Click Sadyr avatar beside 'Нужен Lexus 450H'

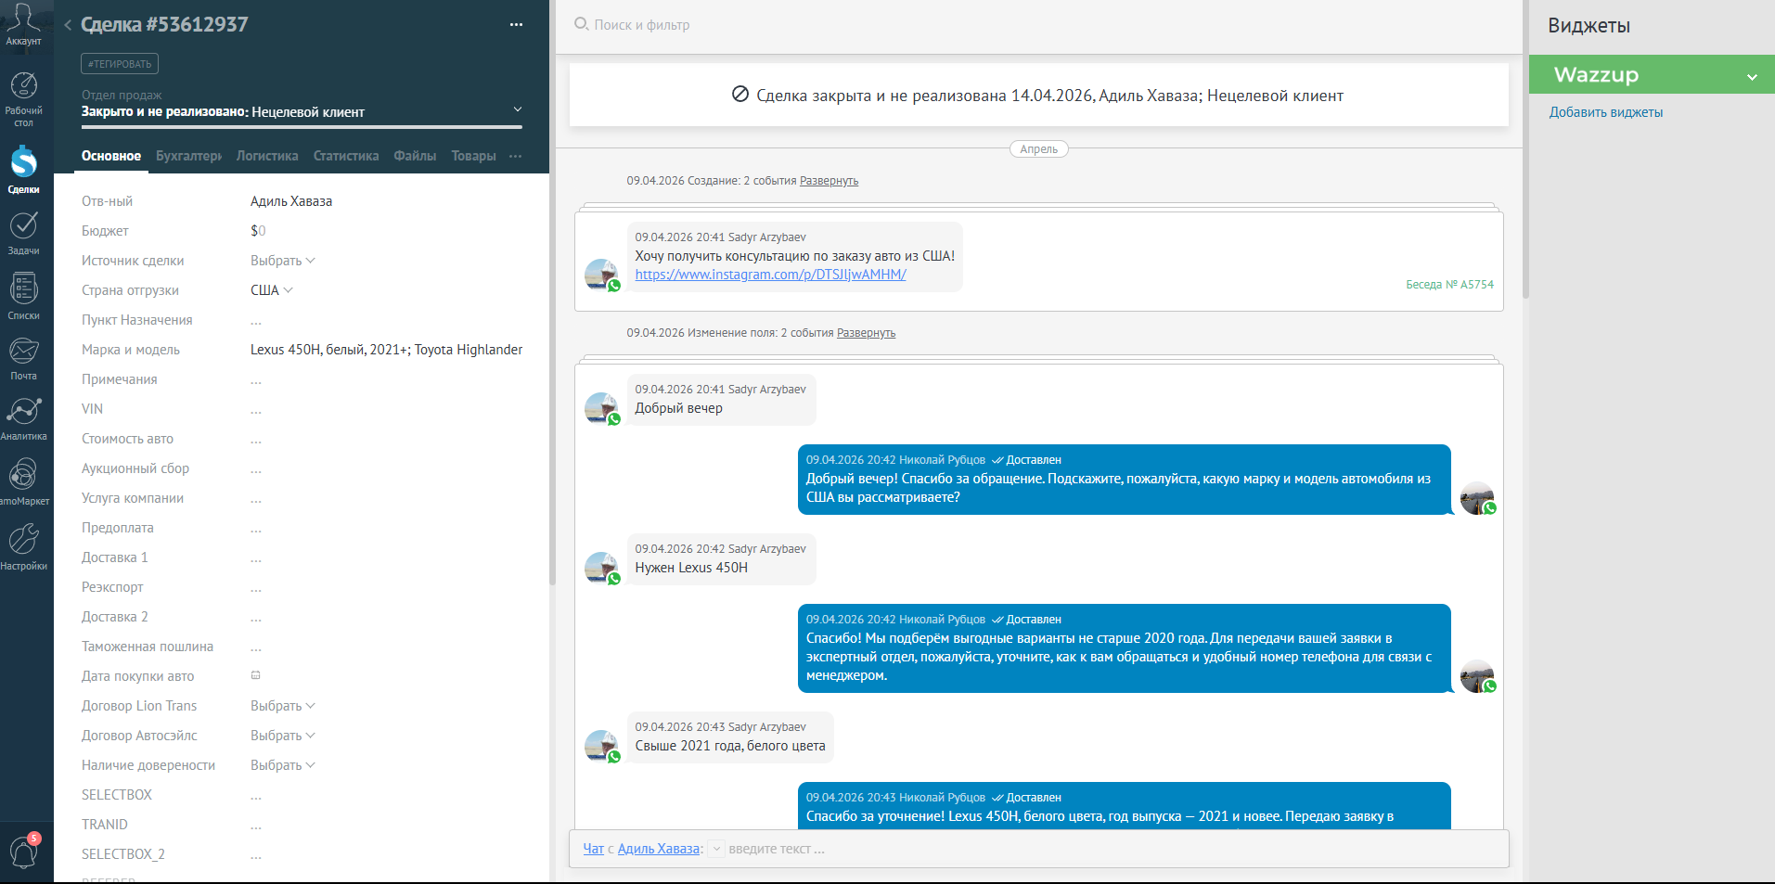[601, 568]
